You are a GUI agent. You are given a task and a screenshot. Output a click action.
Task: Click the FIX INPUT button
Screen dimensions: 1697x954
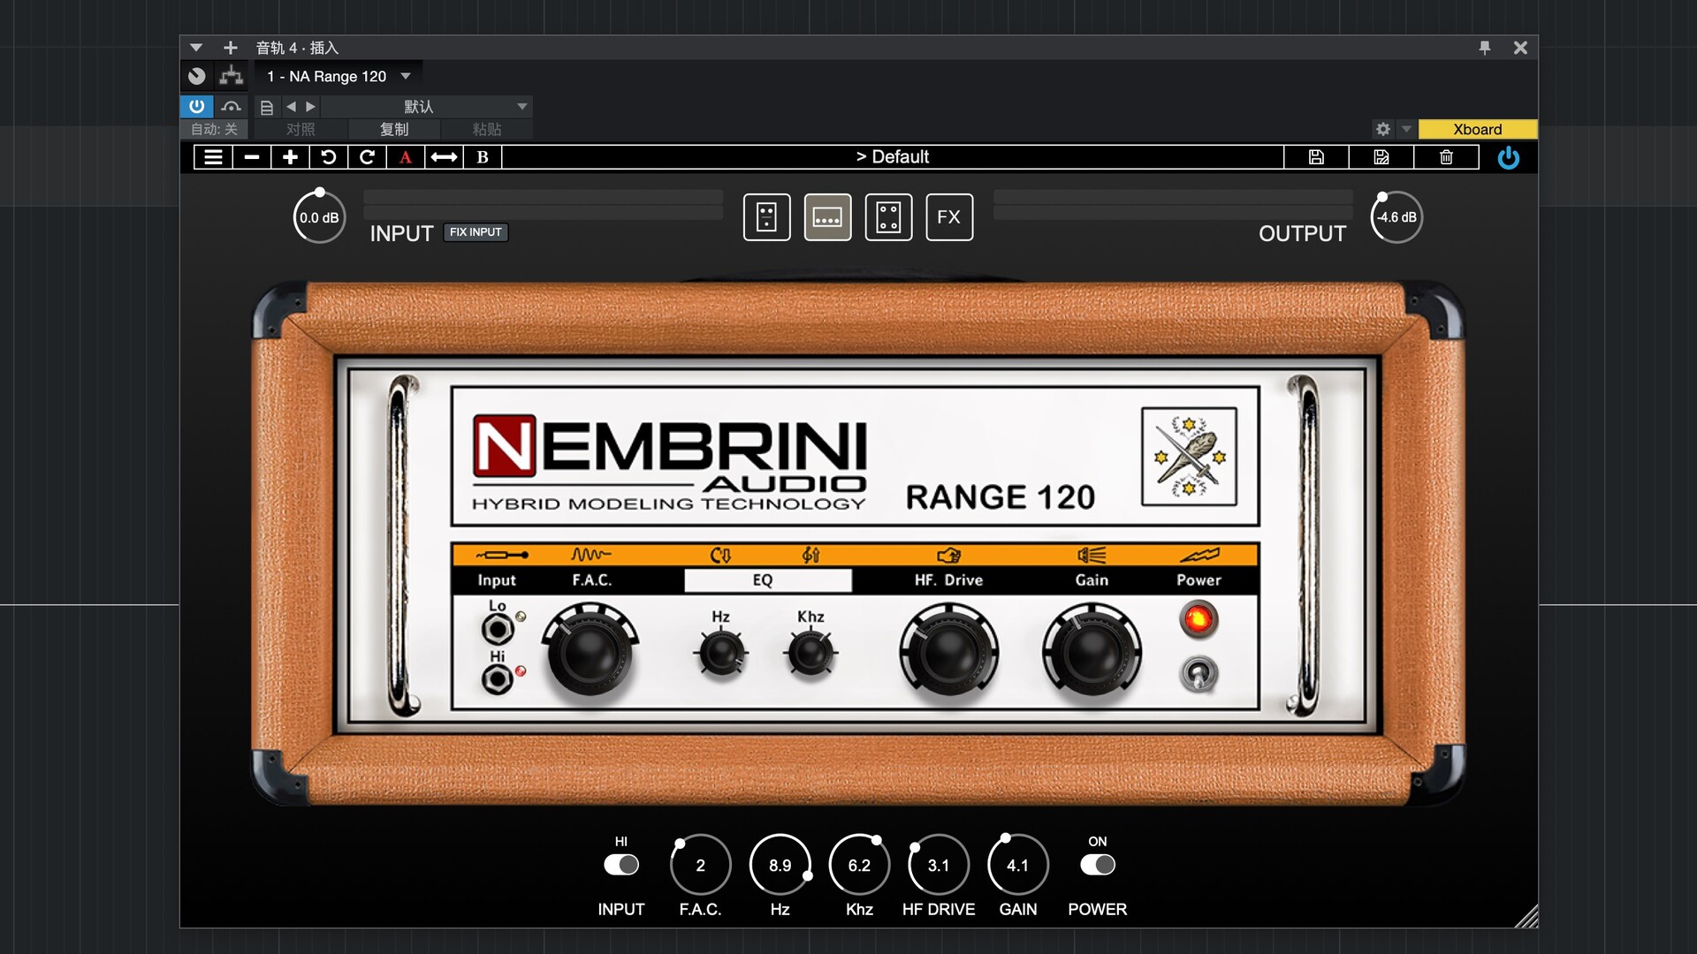pos(476,232)
